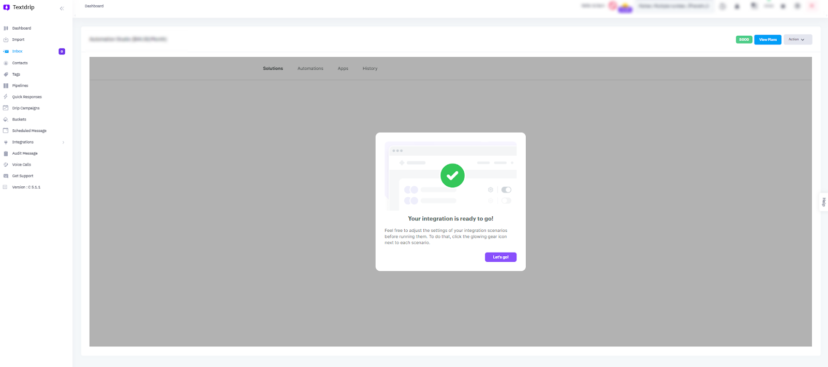Open the Help side tab
This screenshot has width=828, height=367.
coord(824,202)
